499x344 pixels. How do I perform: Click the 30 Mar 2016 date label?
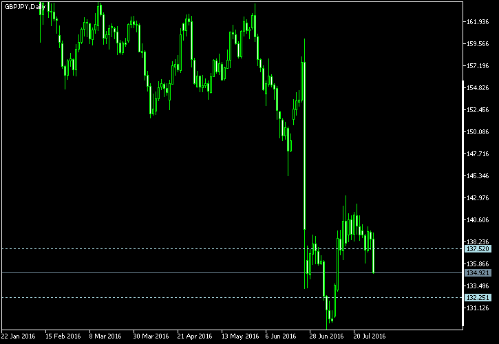pyautogui.click(x=151, y=336)
